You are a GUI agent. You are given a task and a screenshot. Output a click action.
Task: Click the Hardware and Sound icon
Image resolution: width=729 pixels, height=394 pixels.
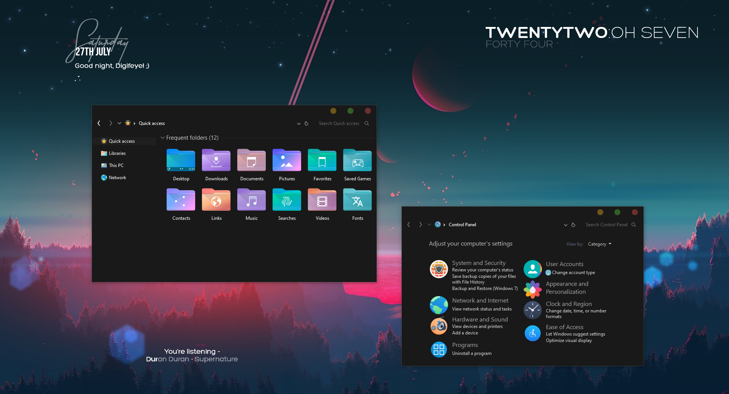tap(439, 326)
